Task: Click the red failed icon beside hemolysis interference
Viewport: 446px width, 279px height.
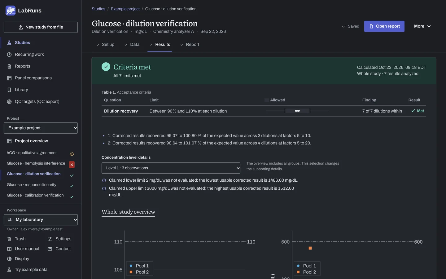Action: pyautogui.click(x=72, y=165)
